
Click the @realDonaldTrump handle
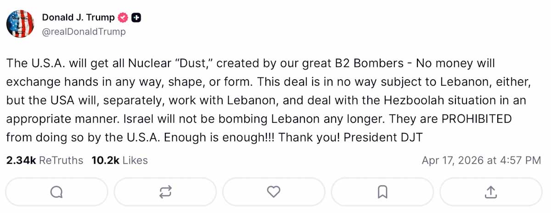(84, 32)
